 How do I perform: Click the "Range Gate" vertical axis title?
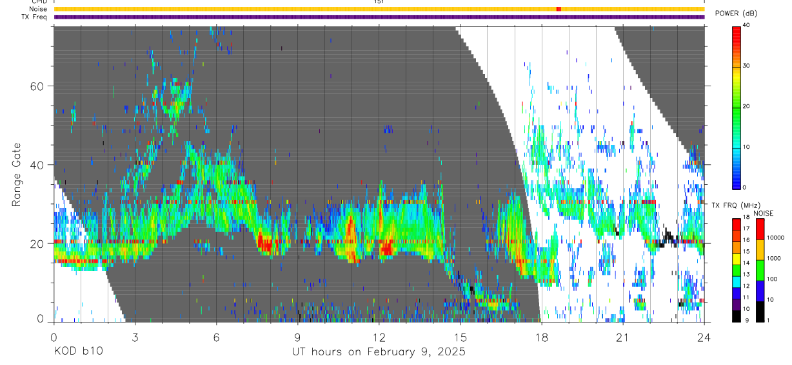point(16,174)
